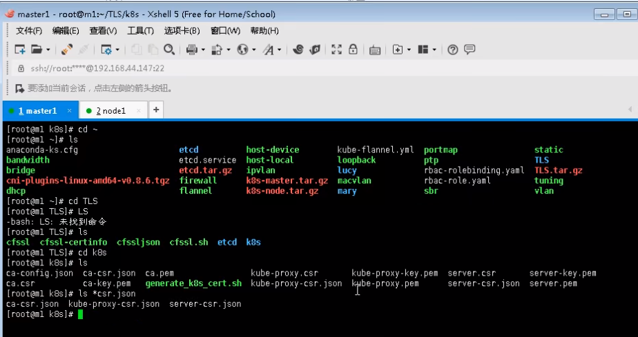Click the add-session arrow icon in the hint bar
638x337 pixels.
(x=19, y=88)
